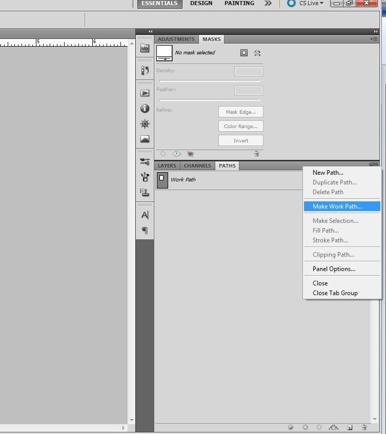Select the Masks tab
The width and height of the screenshot is (386, 434).
212,39
